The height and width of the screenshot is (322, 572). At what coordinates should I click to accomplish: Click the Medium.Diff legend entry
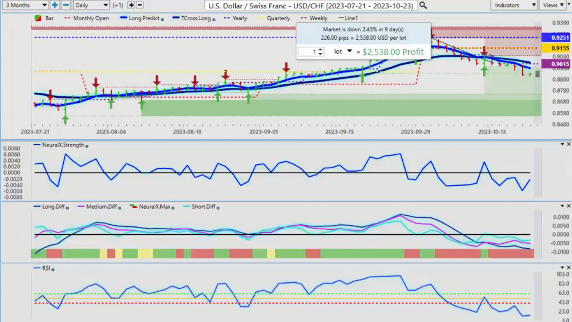click(x=97, y=207)
